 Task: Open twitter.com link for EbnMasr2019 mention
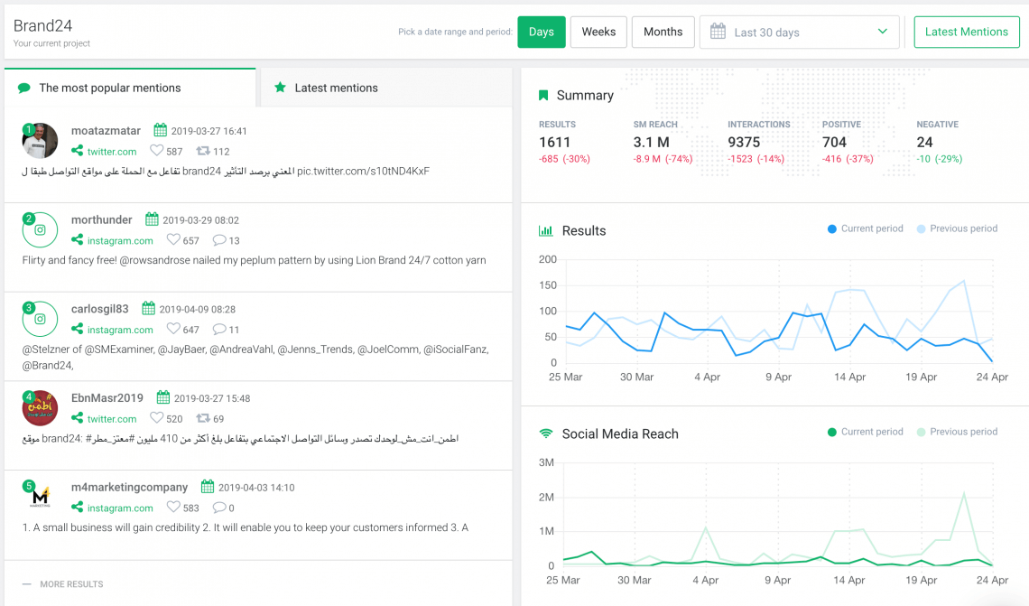pyautogui.click(x=112, y=419)
